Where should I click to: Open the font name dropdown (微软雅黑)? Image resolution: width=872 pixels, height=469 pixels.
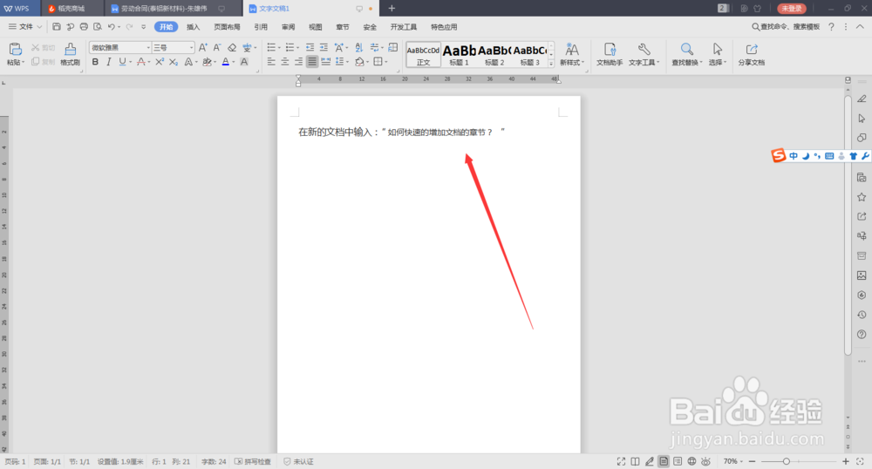(148, 48)
